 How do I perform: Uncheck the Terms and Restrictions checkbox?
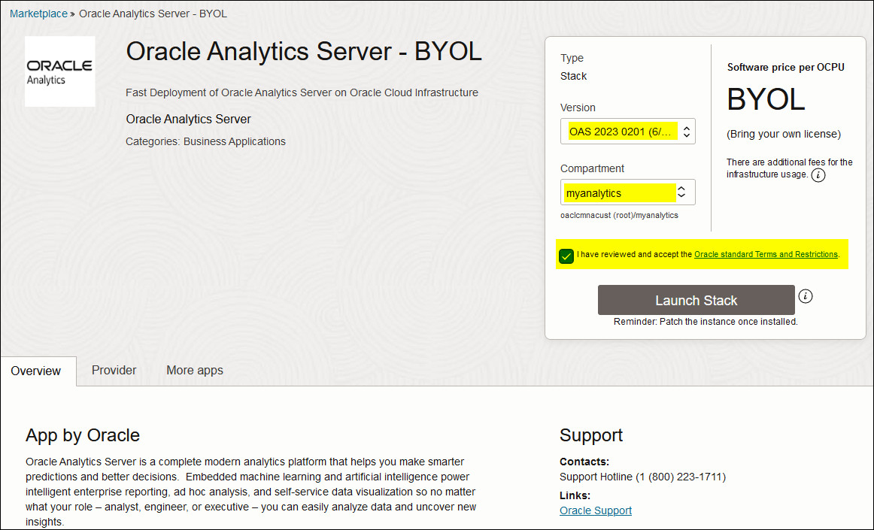[566, 256]
